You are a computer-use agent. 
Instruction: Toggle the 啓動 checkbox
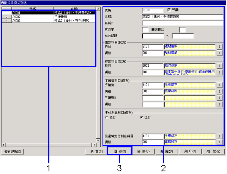[169, 10]
